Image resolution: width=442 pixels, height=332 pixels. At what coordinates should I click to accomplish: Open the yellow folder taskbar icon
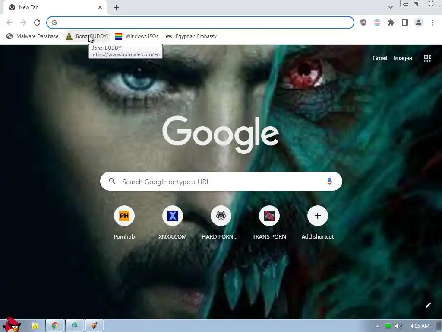pos(35,326)
